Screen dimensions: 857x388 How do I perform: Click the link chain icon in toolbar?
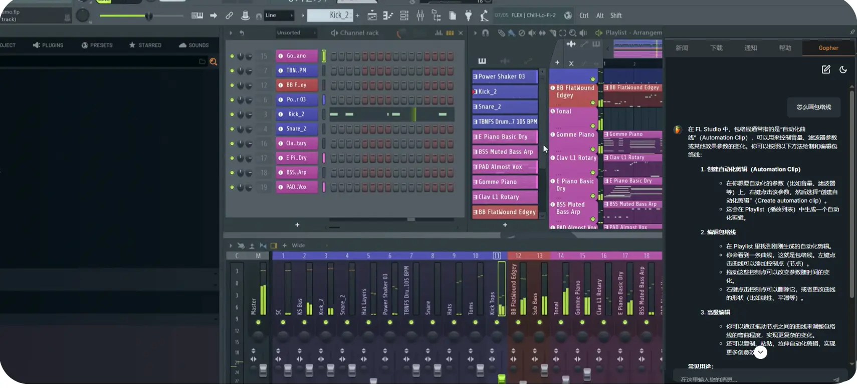(x=229, y=16)
